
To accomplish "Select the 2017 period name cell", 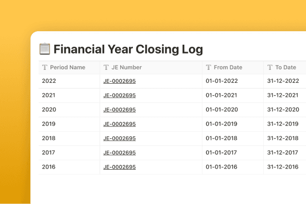I will tap(69, 152).
